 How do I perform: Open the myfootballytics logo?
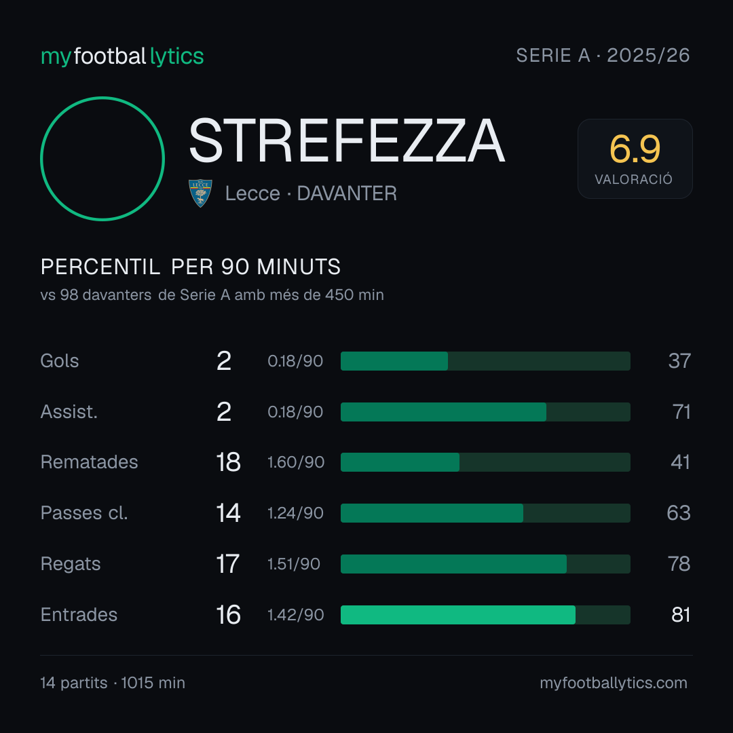tap(122, 56)
